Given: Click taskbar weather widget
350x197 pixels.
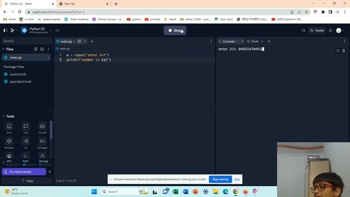Looking at the screenshot, I should (17, 192).
